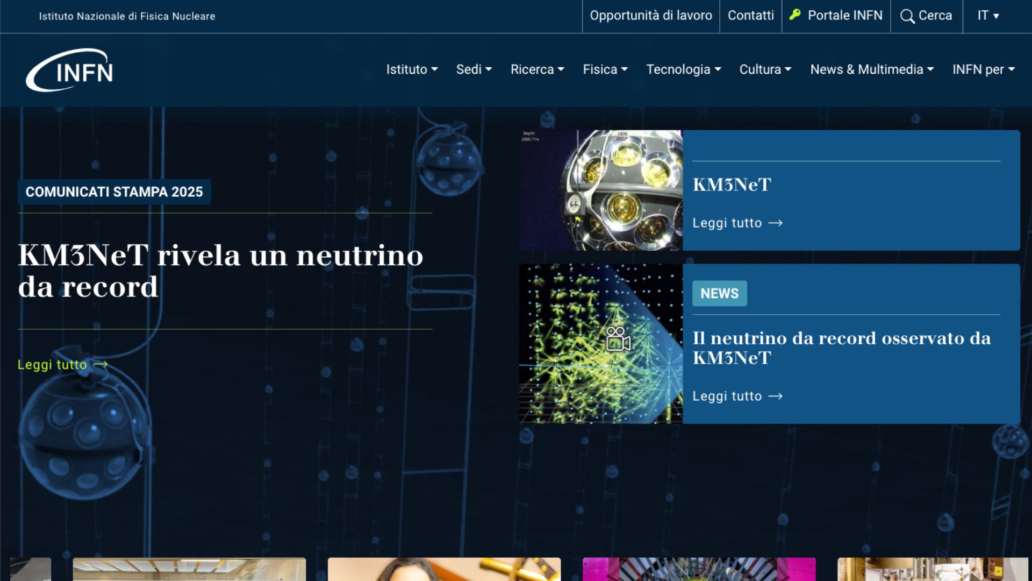Expand the Cultura menu
The image size is (1032, 581).
[x=765, y=69]
